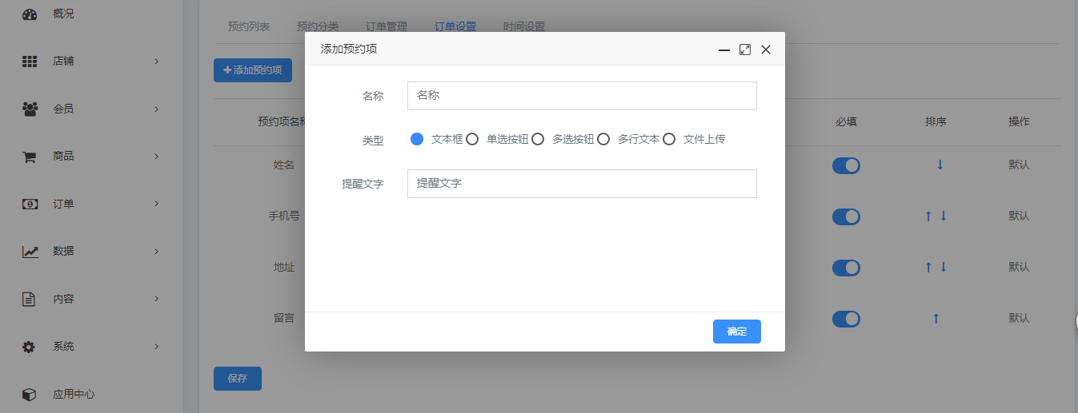Expand the 系统 sidebar menu chevron

[x=156, y=347]
